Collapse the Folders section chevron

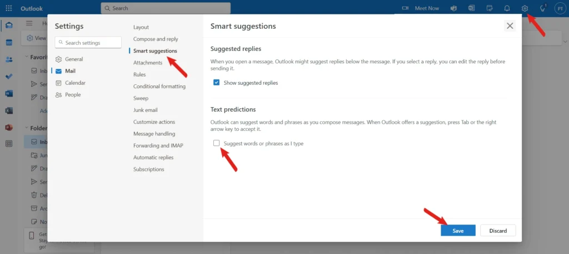click(x=26, y=128)
